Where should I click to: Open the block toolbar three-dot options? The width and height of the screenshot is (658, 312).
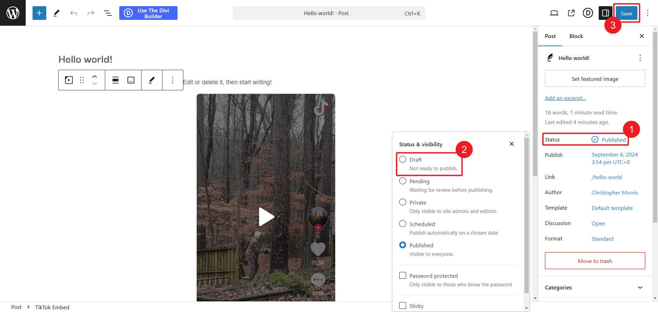[x=173, y=80]
